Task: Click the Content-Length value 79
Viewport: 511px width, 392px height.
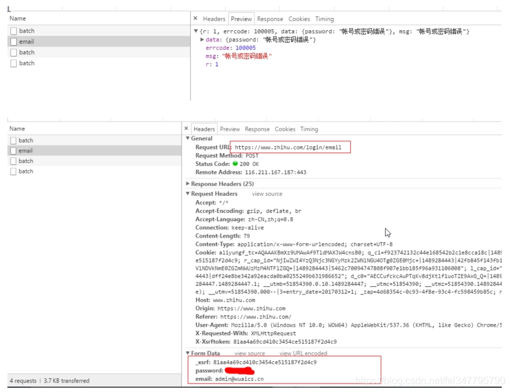Action: click(x=247, y=236)
